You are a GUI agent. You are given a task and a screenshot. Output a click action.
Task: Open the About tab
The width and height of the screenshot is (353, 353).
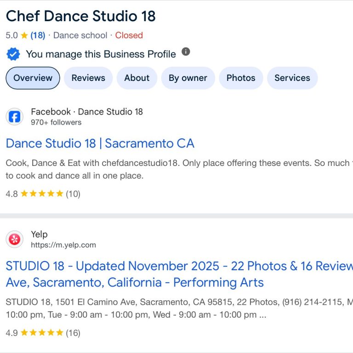(x=137, y=78)
